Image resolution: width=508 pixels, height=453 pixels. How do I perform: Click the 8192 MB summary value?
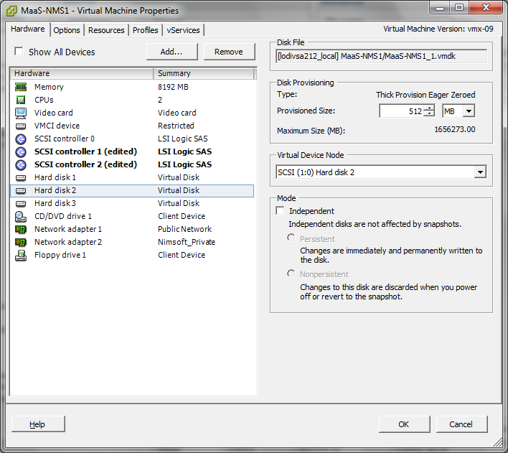(173, 87)
